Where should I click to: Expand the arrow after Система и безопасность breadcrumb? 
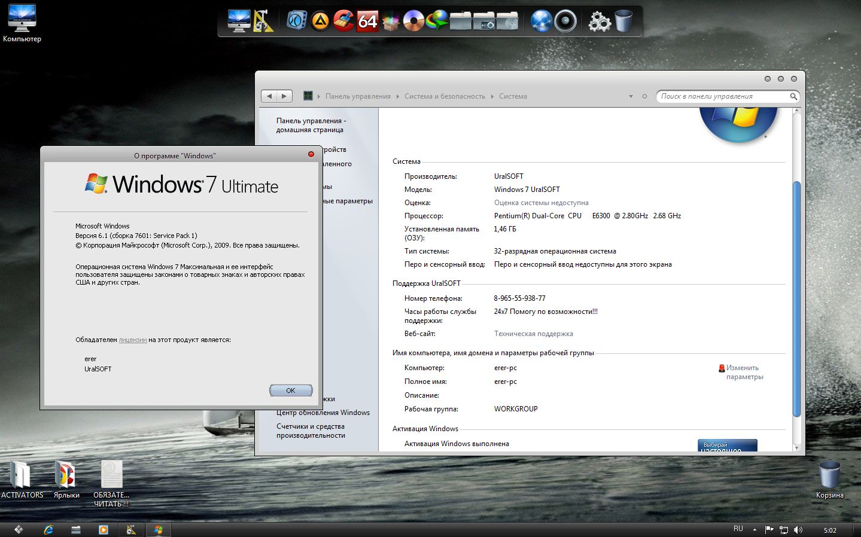492,96
